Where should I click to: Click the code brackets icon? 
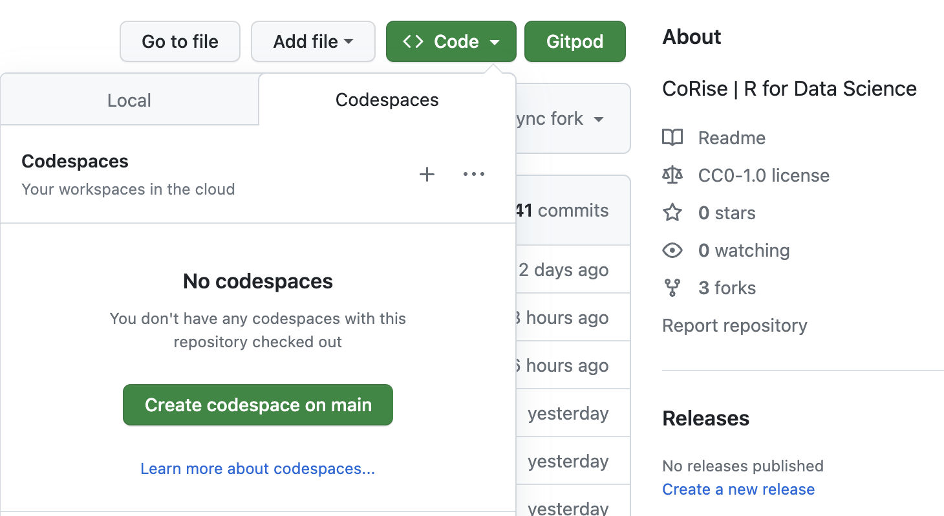(413, 41)
